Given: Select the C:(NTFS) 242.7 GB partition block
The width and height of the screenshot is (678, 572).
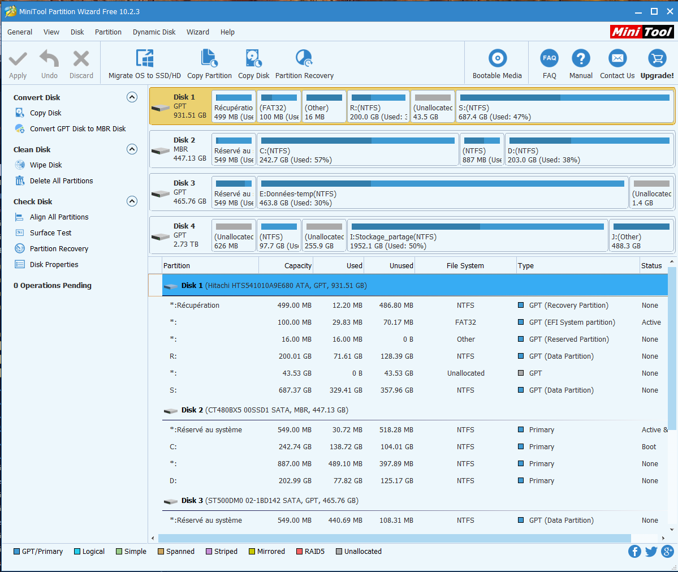Looking at the screenshot, I should tap(357, 150).
